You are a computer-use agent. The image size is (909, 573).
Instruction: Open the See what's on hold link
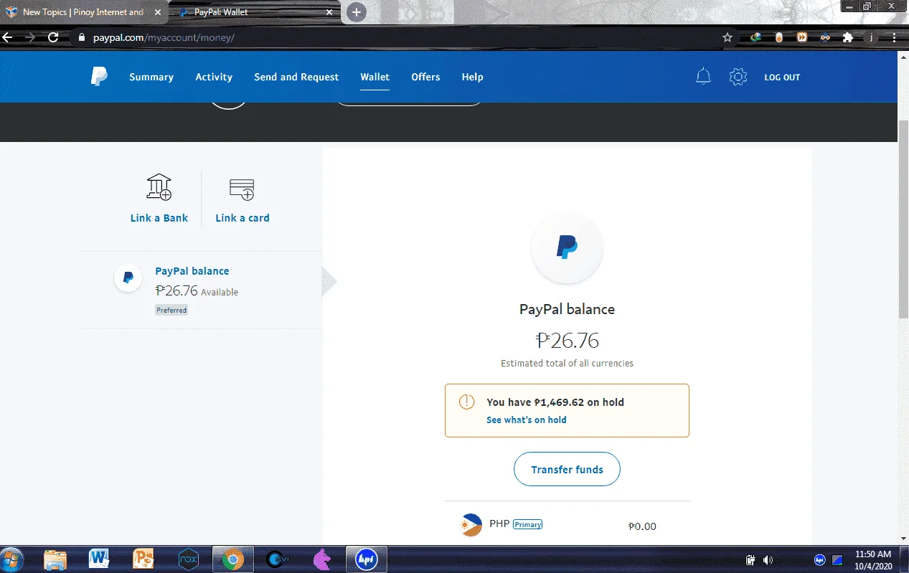tap(526, 420)
